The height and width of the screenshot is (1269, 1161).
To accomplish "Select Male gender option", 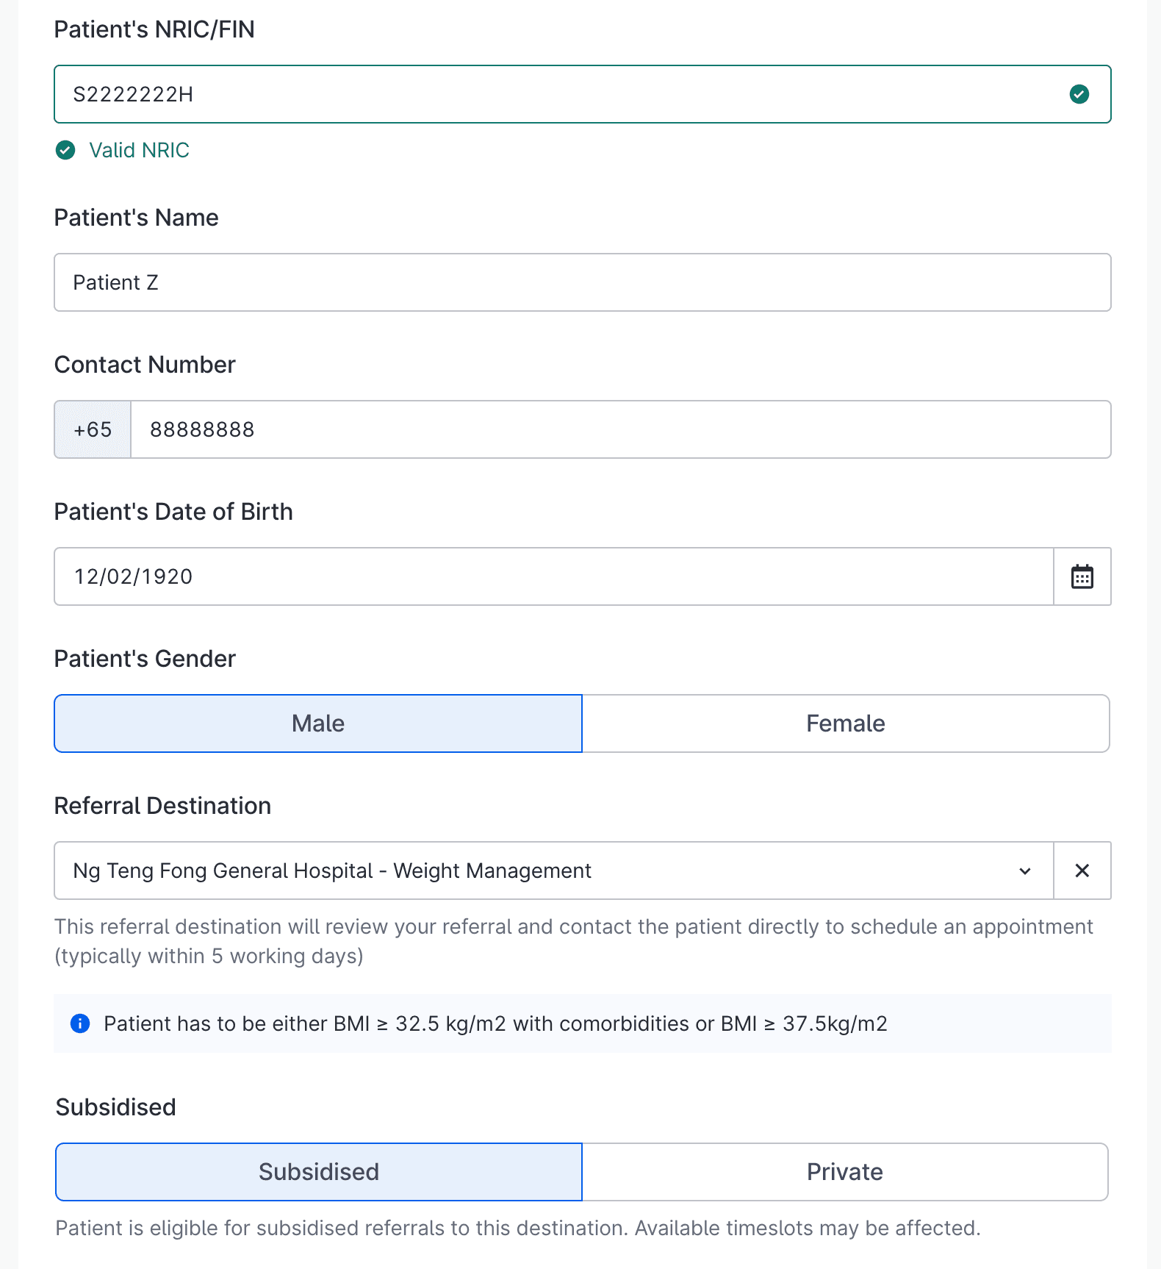I will (x=318, y=723).
